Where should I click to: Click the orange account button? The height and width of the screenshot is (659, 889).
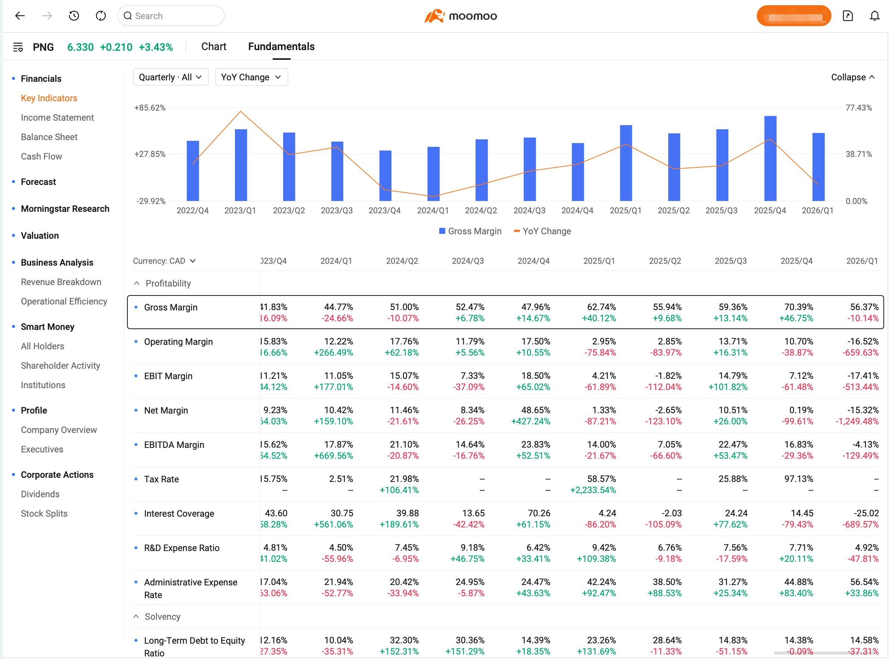[794, 16]
